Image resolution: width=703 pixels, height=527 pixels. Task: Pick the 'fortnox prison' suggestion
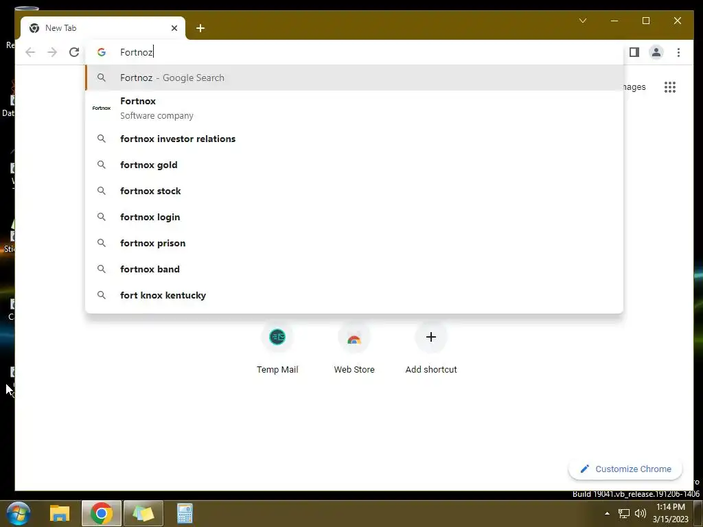(354, 243)
